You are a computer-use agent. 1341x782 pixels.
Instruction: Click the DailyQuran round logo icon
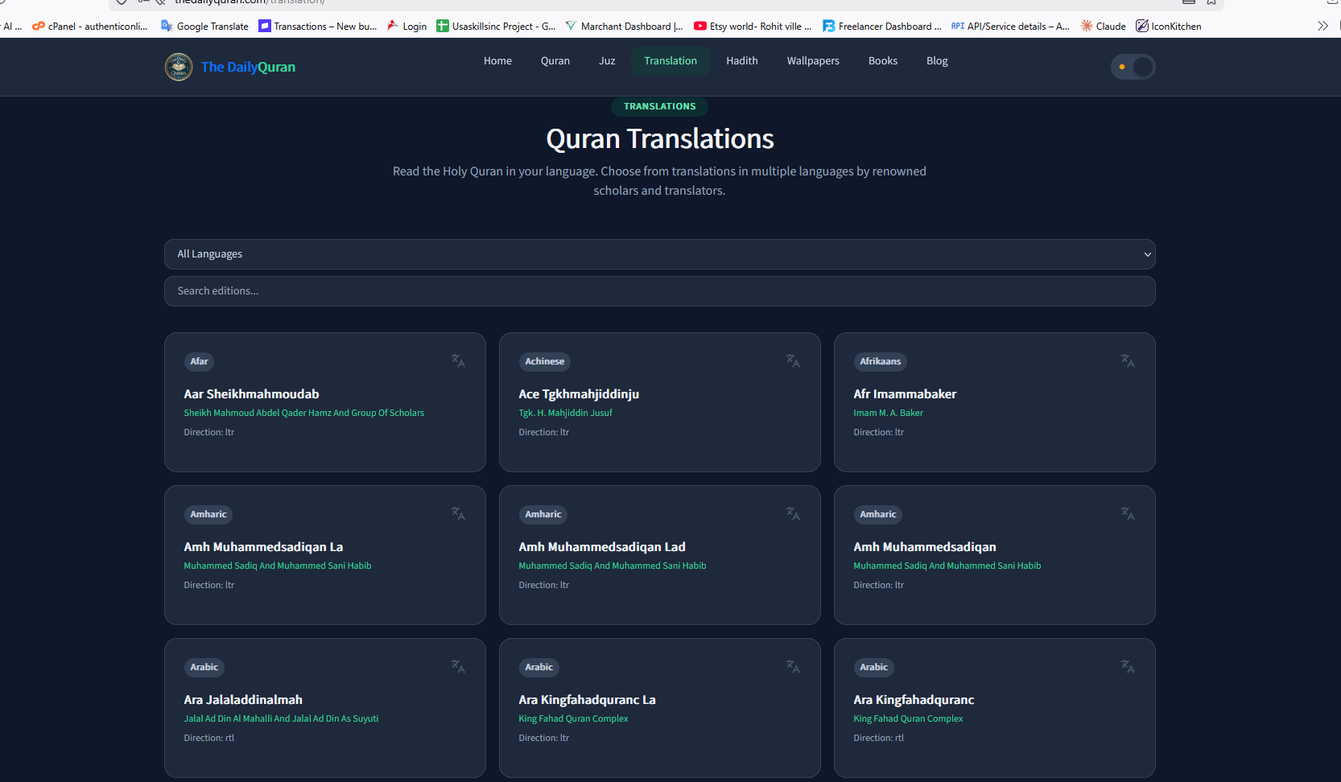[179, 67]
